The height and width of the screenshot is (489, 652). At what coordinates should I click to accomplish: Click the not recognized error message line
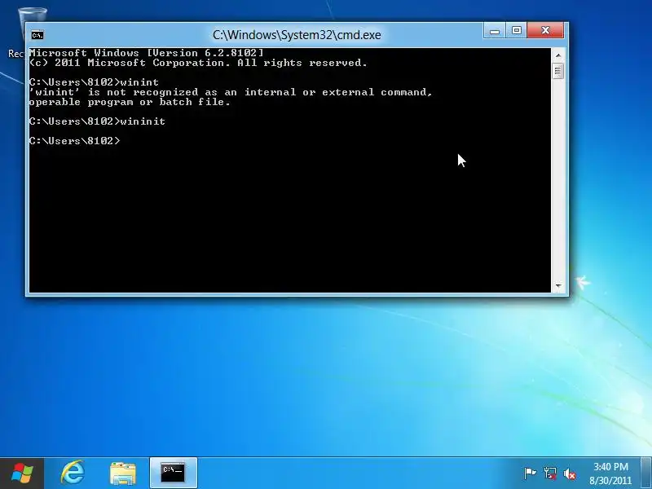pyautogui.click(x=231, y=92)
